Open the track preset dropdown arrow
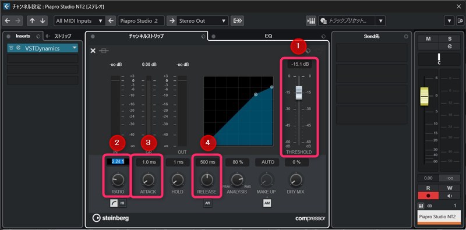This screenshot has height=230, width=466. pos(380,21)
